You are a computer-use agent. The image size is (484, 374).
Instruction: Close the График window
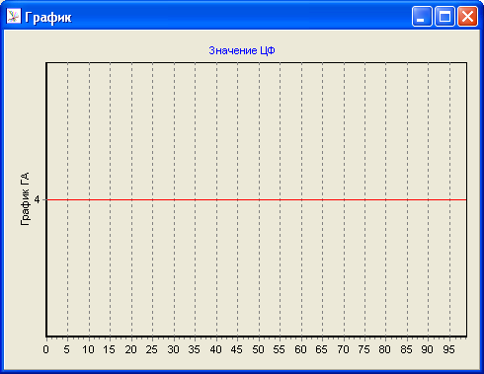tap(467, 16)
